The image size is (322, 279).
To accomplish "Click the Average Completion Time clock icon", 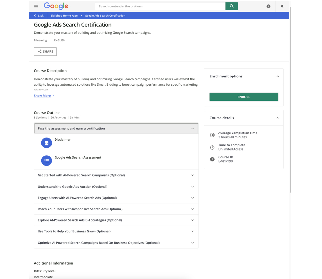I will pos(212,135).
